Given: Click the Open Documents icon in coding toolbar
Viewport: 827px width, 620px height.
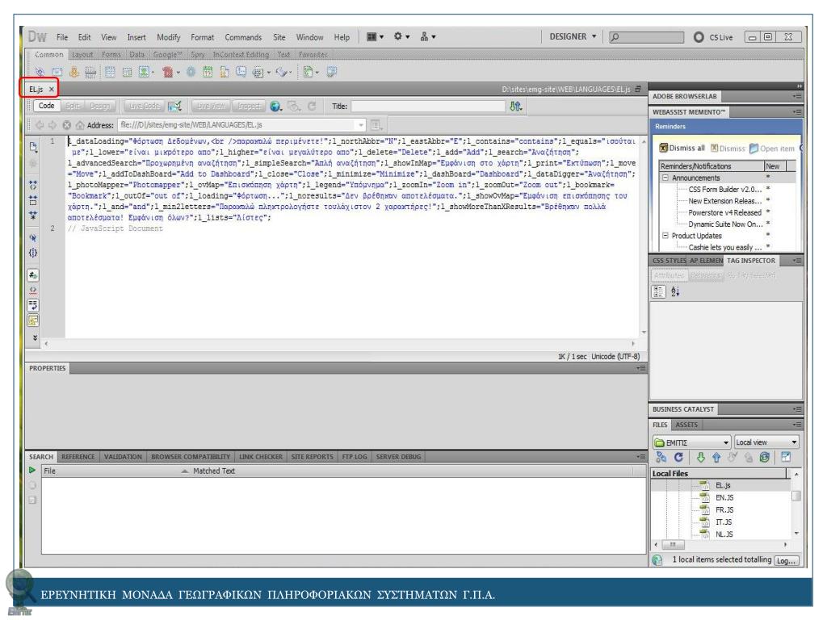Looking at the screenshot, I should click(33, 147).
